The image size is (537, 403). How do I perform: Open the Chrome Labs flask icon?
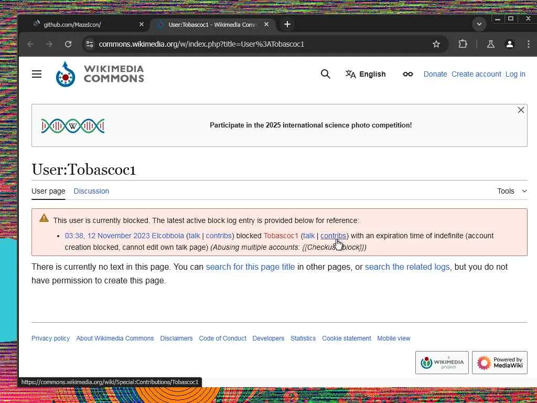click(x=491, y=44)
